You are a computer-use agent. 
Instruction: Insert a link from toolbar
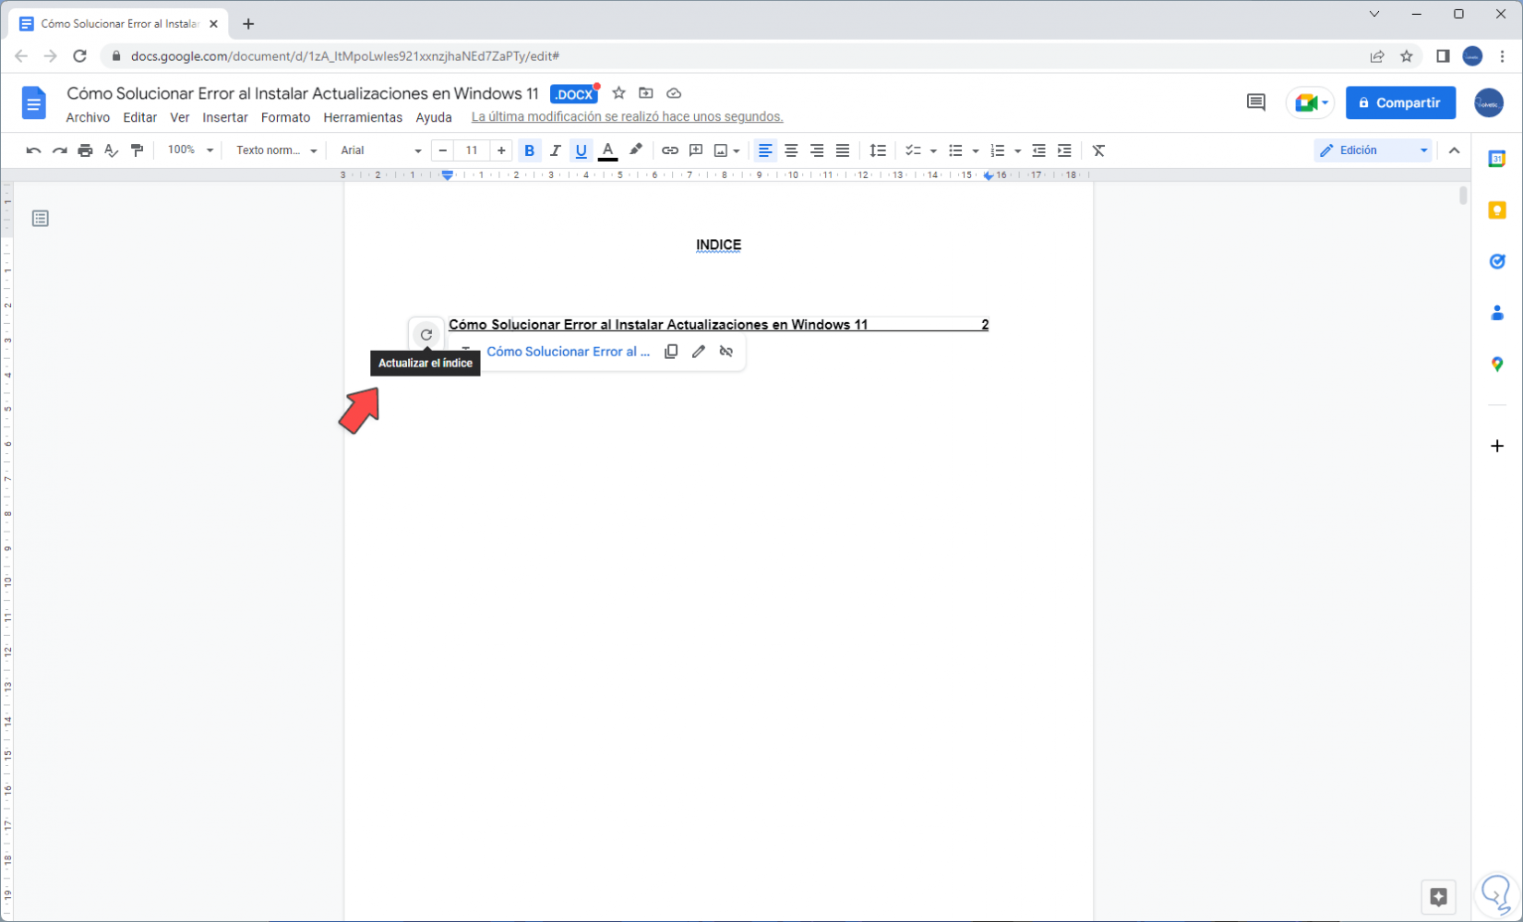[x=670, y=150]
